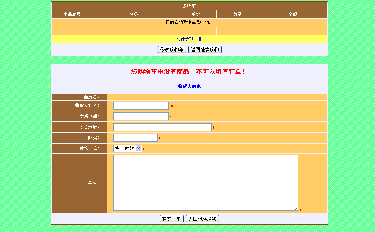The image size is (375, 232).
Task: Submit the order with 提交订单
Action: [x=172, y=219]
